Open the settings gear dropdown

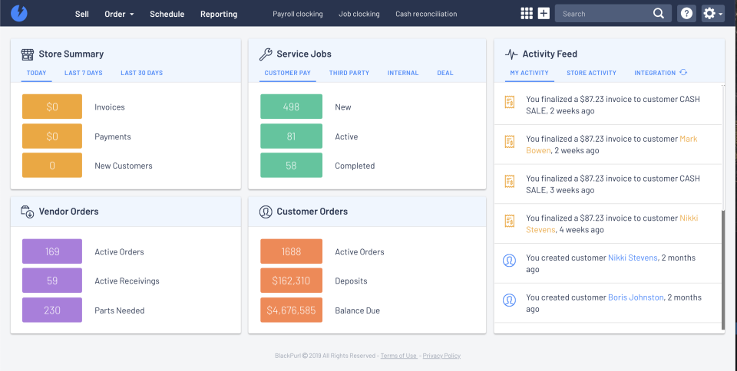712,13
